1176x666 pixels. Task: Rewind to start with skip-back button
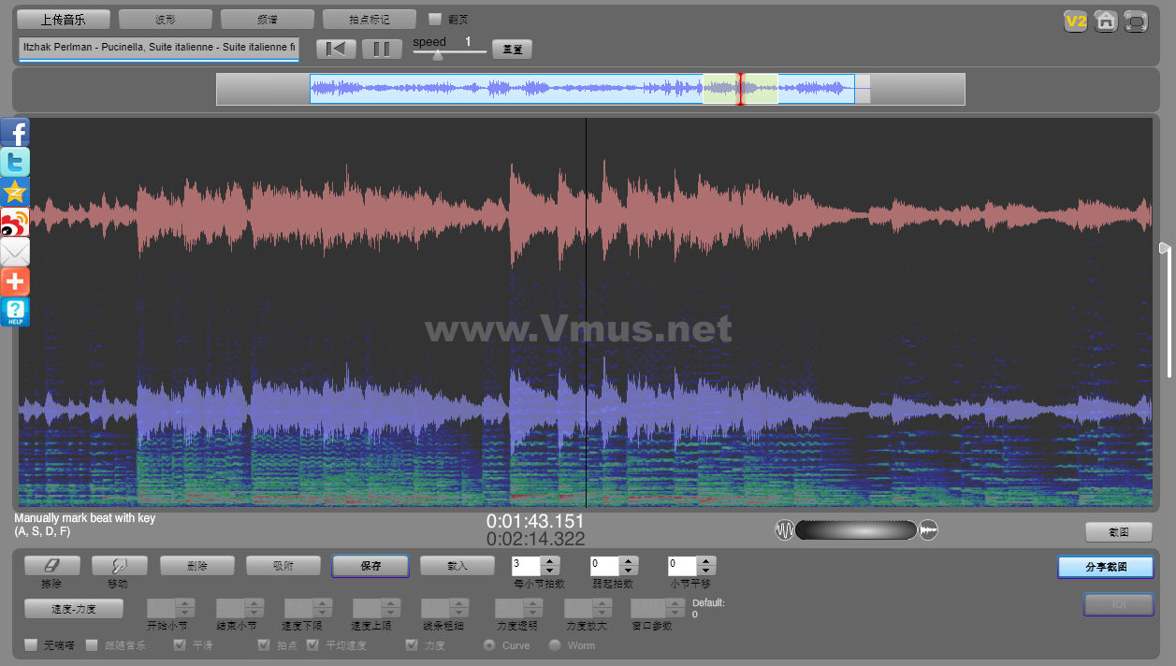pyautogui.click(x=336, y=50)
